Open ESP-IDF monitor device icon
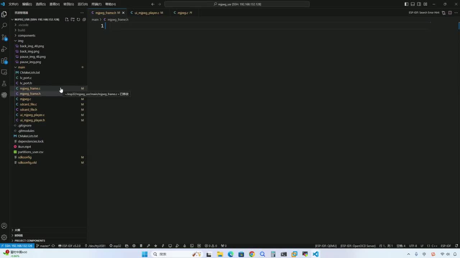Image resolution: width=460 pixels, height=258 pixels. pyautogui.click(x=170, y=246)
